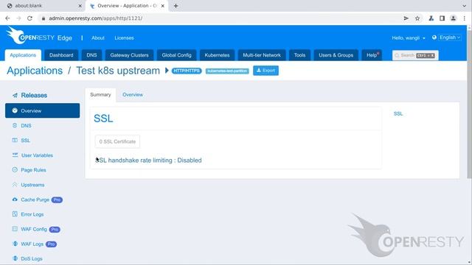
Task: Toggle browser side panel icon
Action: [x=442, y=18]
